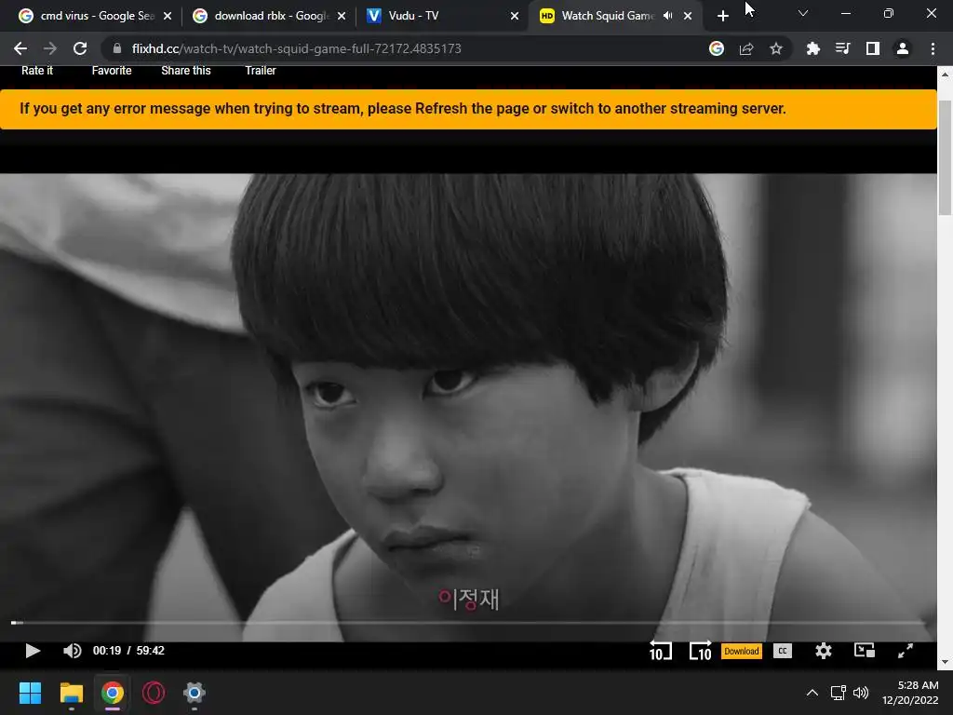Enter fullscreen video mode

point(905,651)
